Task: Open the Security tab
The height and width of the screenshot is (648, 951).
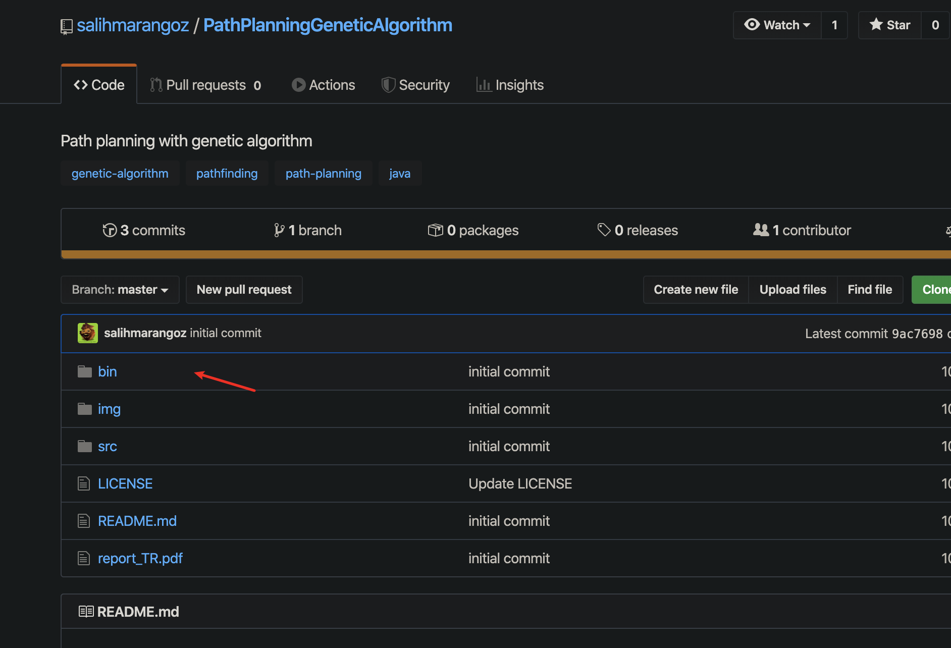Action: 416,85
